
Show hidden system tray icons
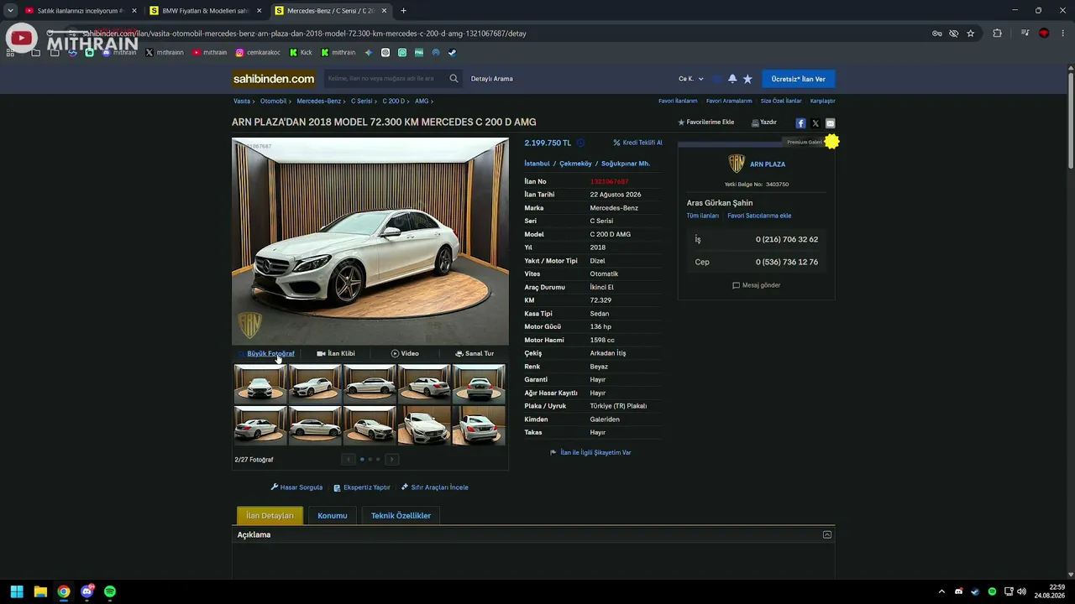941,591
